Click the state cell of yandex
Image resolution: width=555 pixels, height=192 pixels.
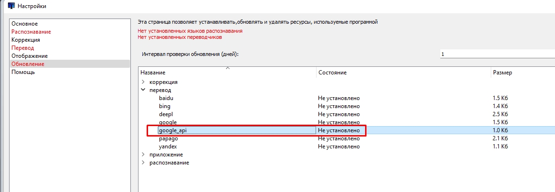pos(339,146)
